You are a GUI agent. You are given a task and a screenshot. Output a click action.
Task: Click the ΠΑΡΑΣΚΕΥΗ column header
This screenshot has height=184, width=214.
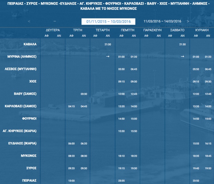tap(153, 30)
